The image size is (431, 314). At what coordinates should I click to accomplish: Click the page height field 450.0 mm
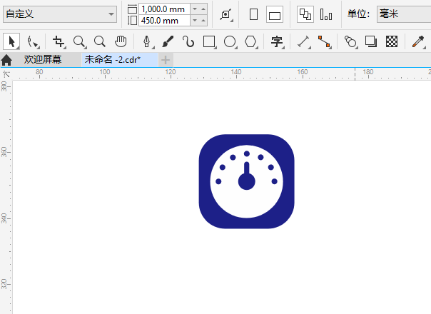[x=164, y=21]
